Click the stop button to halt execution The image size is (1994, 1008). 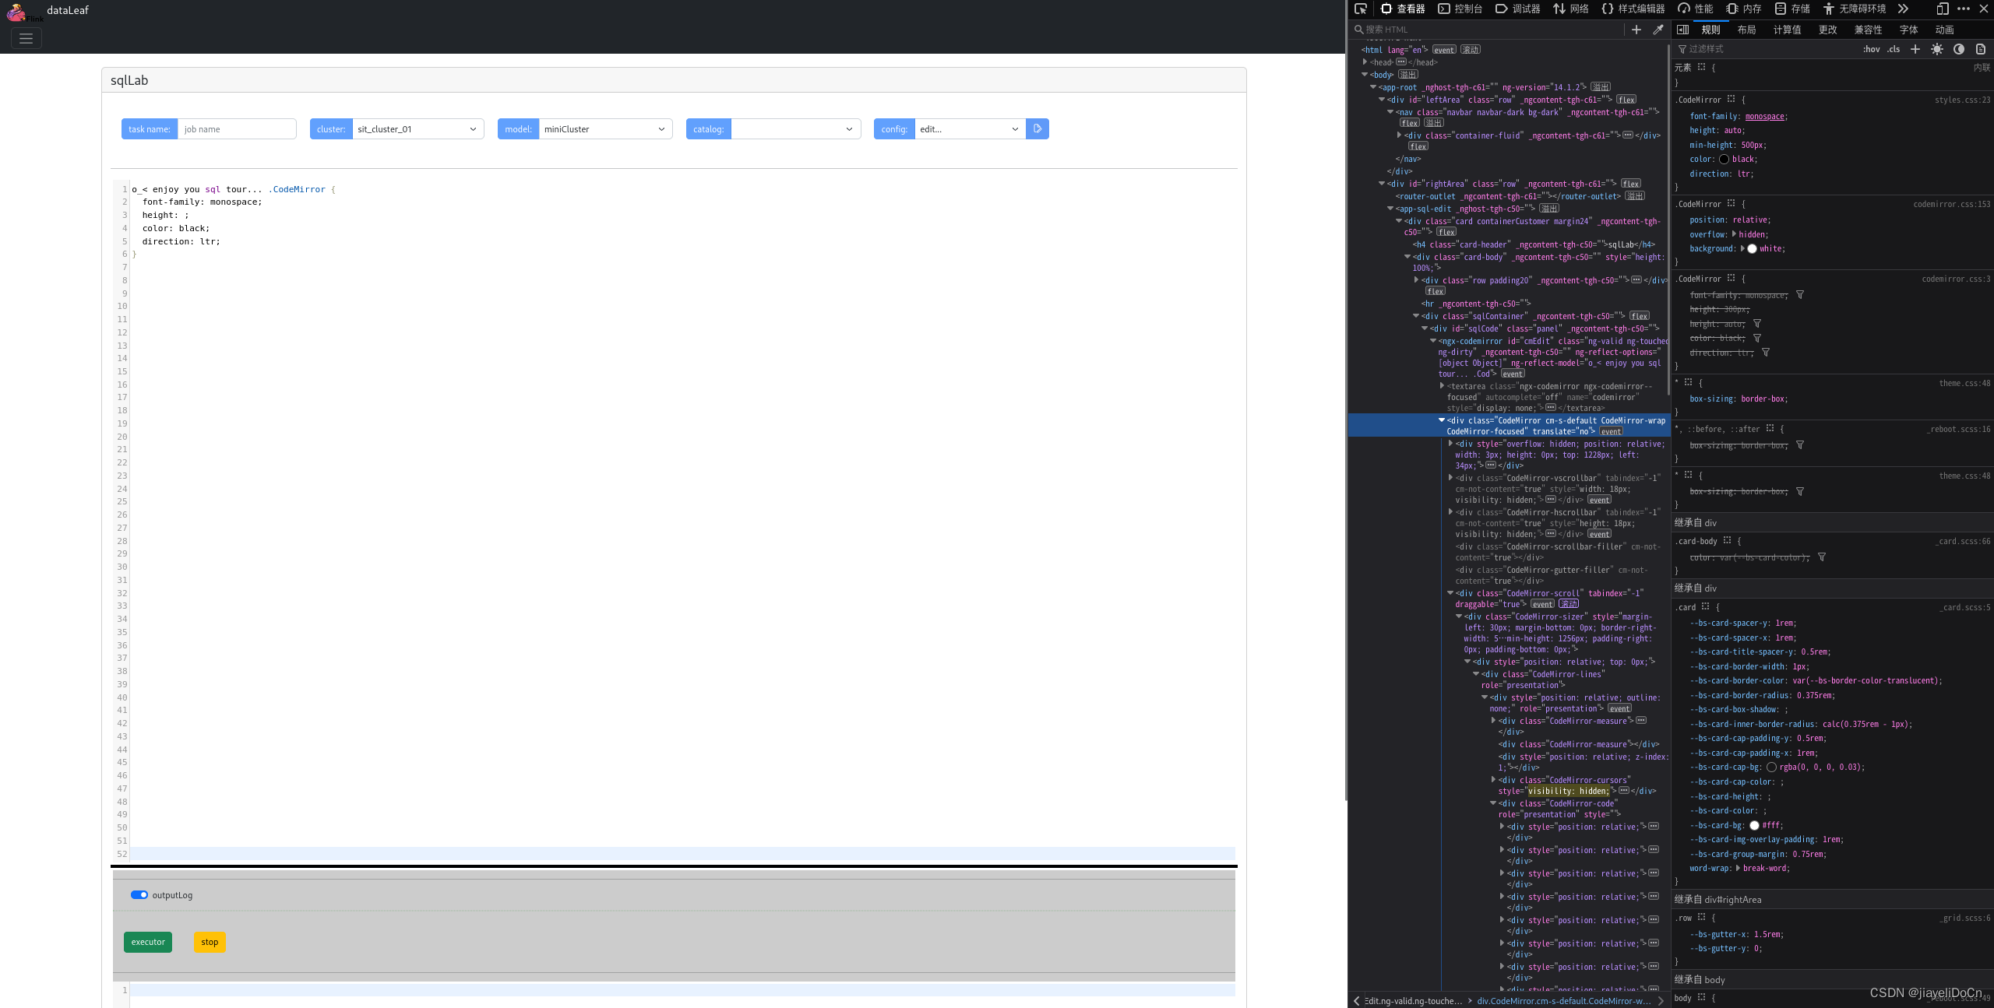209,941
